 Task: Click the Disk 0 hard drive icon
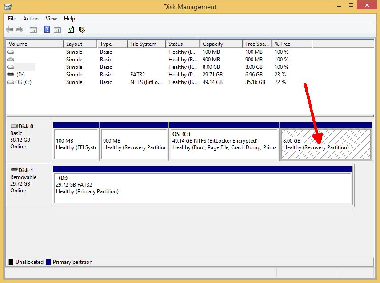(14, 126)
